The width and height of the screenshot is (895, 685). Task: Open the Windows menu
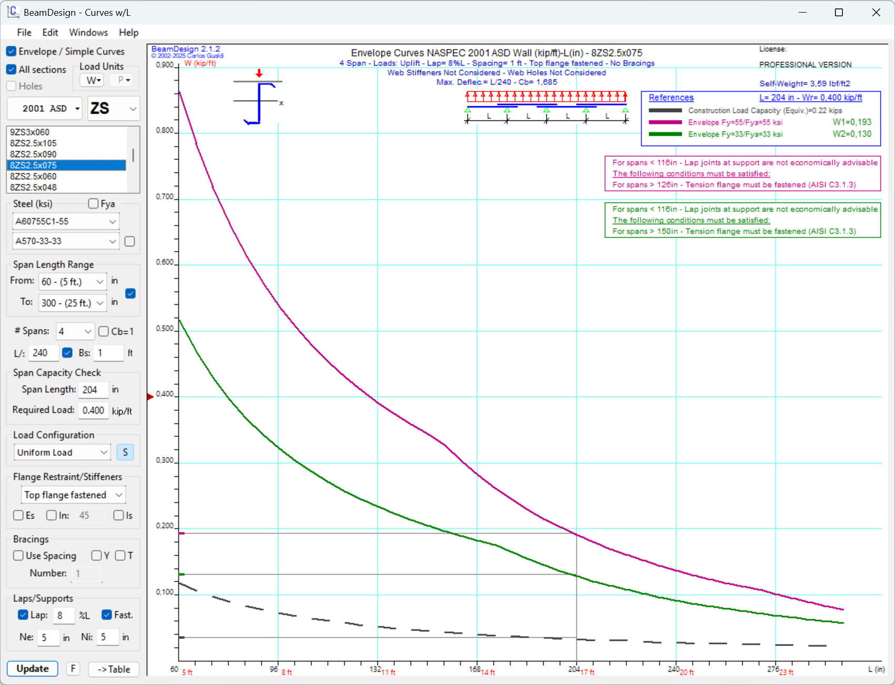tap(88, 33)
